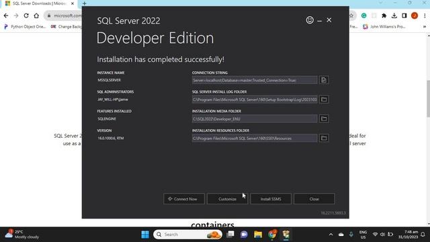Select the install log folder path field
Screen dimensions: 430x242
tap(255, 99)
